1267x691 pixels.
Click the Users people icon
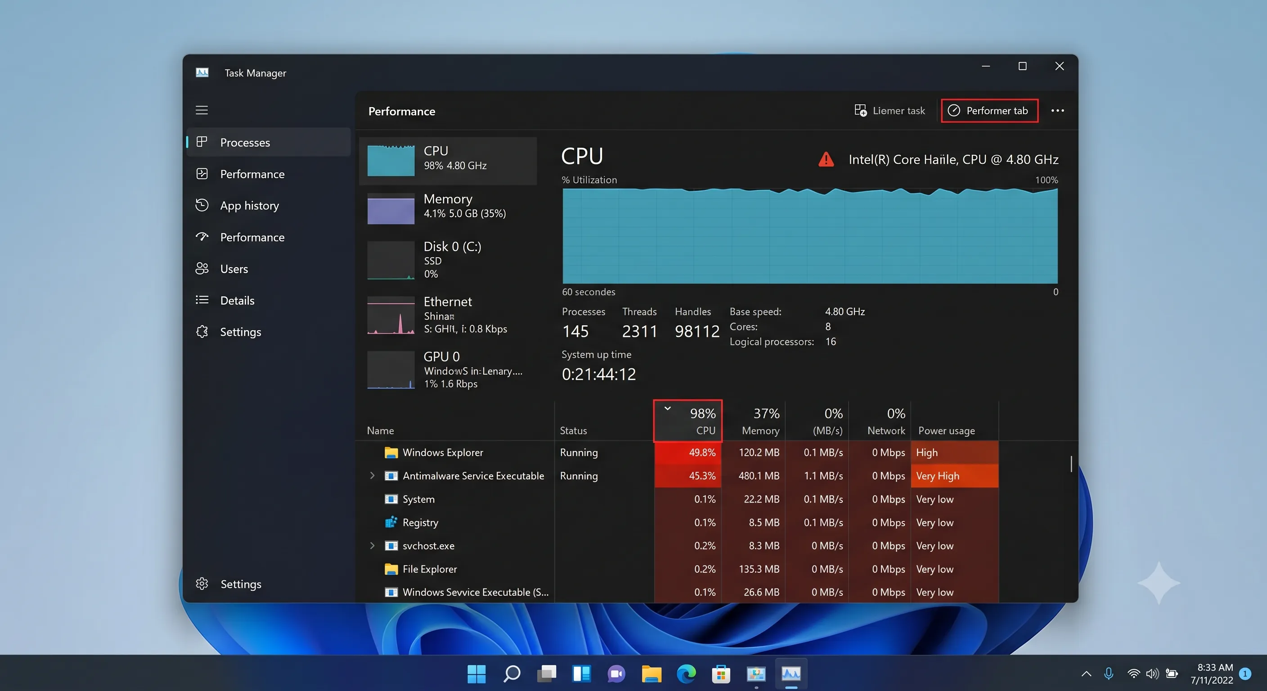click(202, 268)
